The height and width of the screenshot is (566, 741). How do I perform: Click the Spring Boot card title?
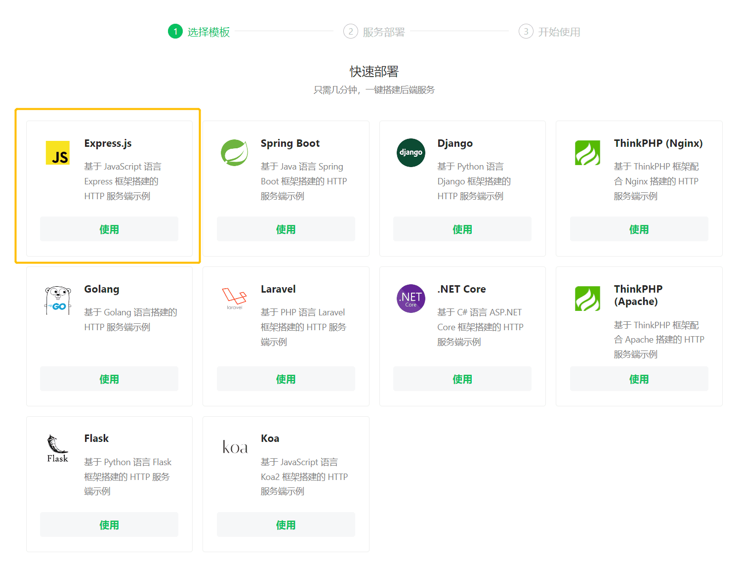pyautogui.click(x=290, y=143)
